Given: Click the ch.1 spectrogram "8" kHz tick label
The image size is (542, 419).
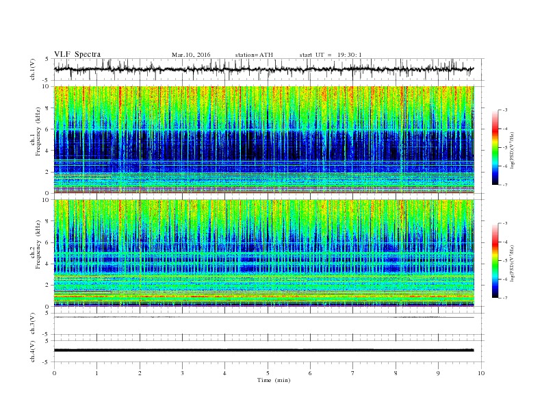Looking at the screenshot, I should (x=47, y=108).
